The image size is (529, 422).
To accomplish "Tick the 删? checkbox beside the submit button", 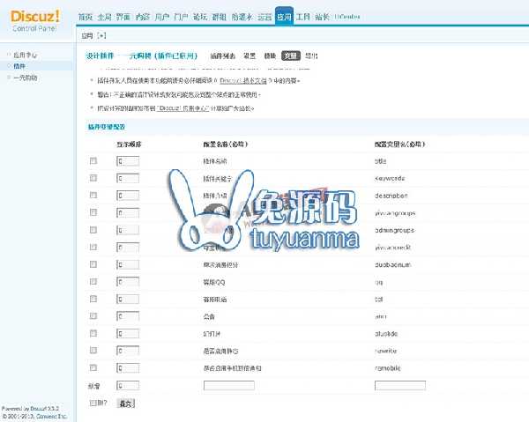I will 93,403.
